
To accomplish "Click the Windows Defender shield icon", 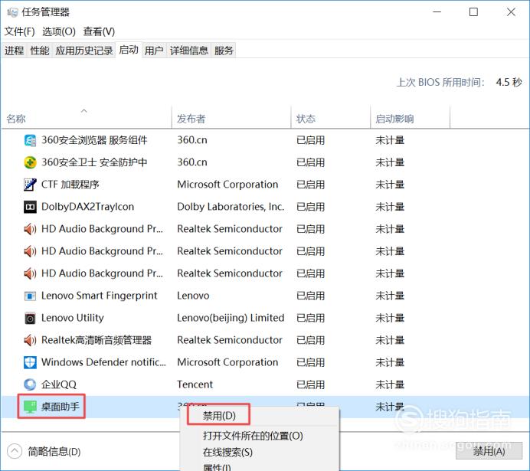I will pos(30,362).
